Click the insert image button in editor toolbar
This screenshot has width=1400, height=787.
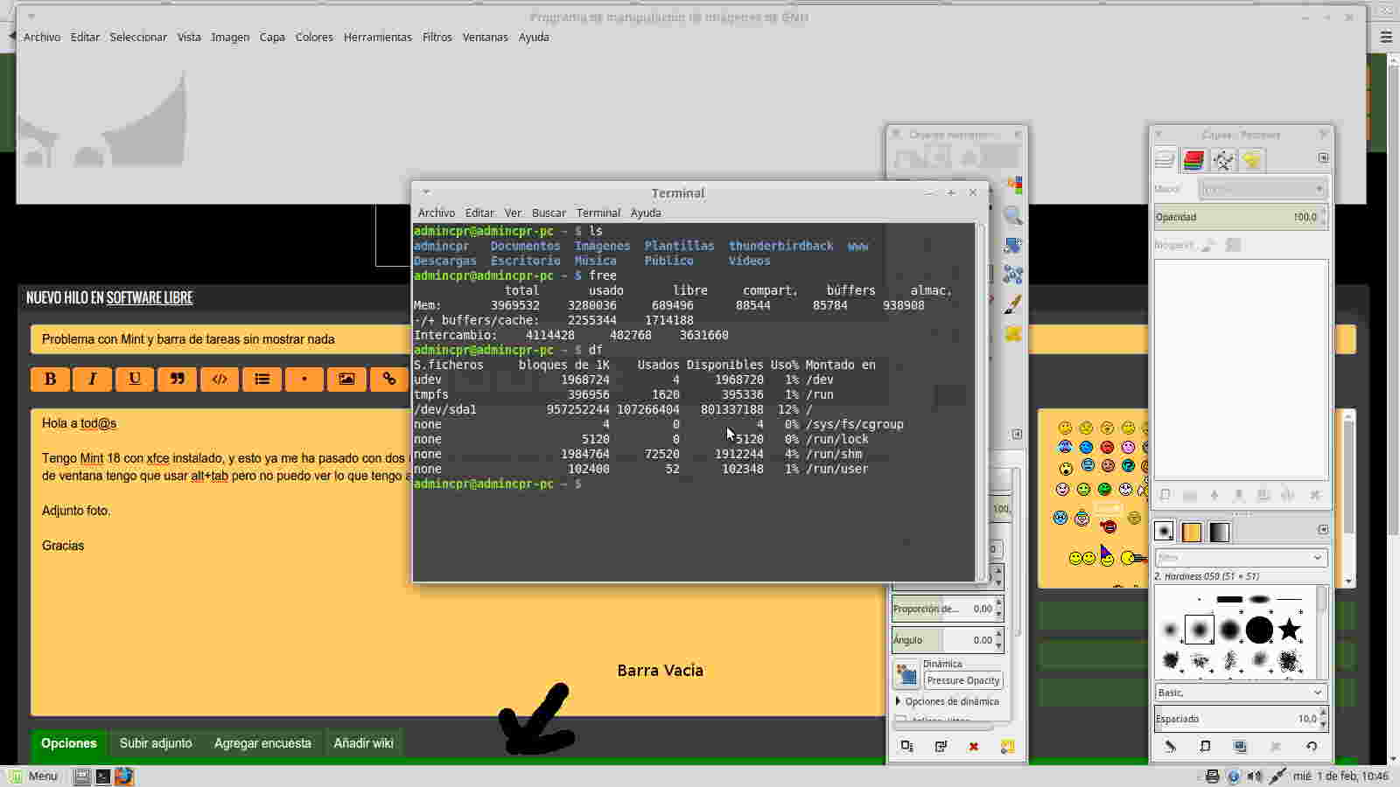tap(346, 379)
